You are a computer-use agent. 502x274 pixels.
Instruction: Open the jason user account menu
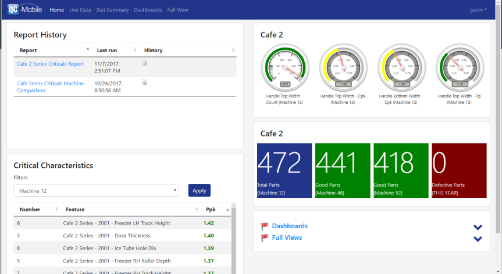[x=478, y=10]
